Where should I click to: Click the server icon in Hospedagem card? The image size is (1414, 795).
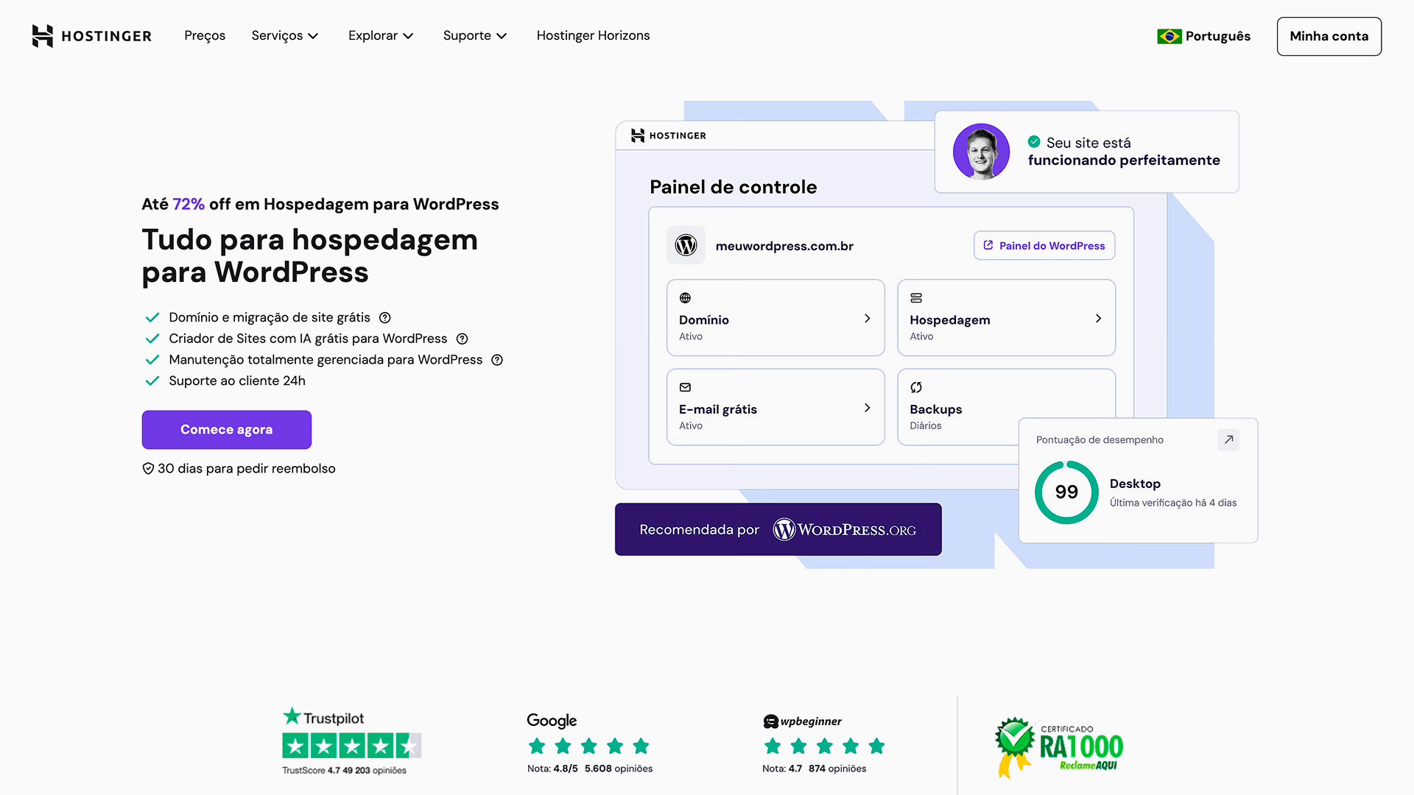(x=915, y=298)
